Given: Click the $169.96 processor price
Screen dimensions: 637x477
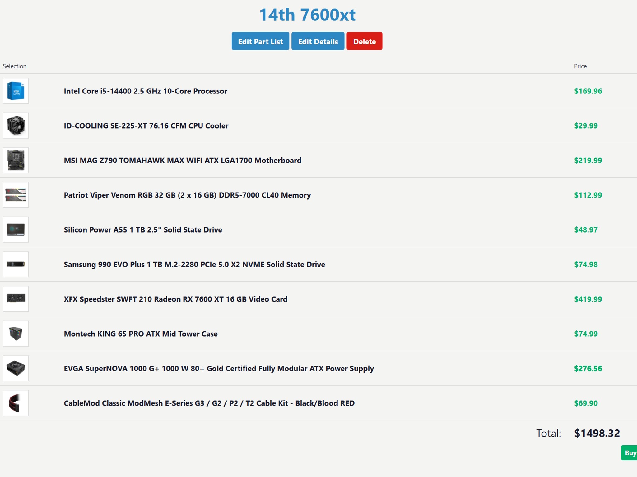Looking at the screenshot, I should 588,91.
